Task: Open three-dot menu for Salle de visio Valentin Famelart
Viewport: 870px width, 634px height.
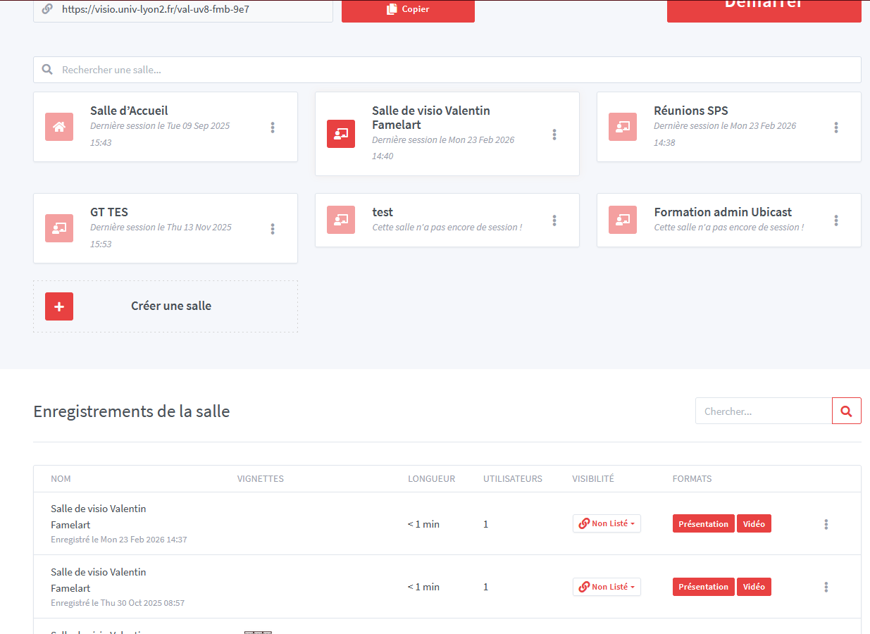Action: (554, 134)
